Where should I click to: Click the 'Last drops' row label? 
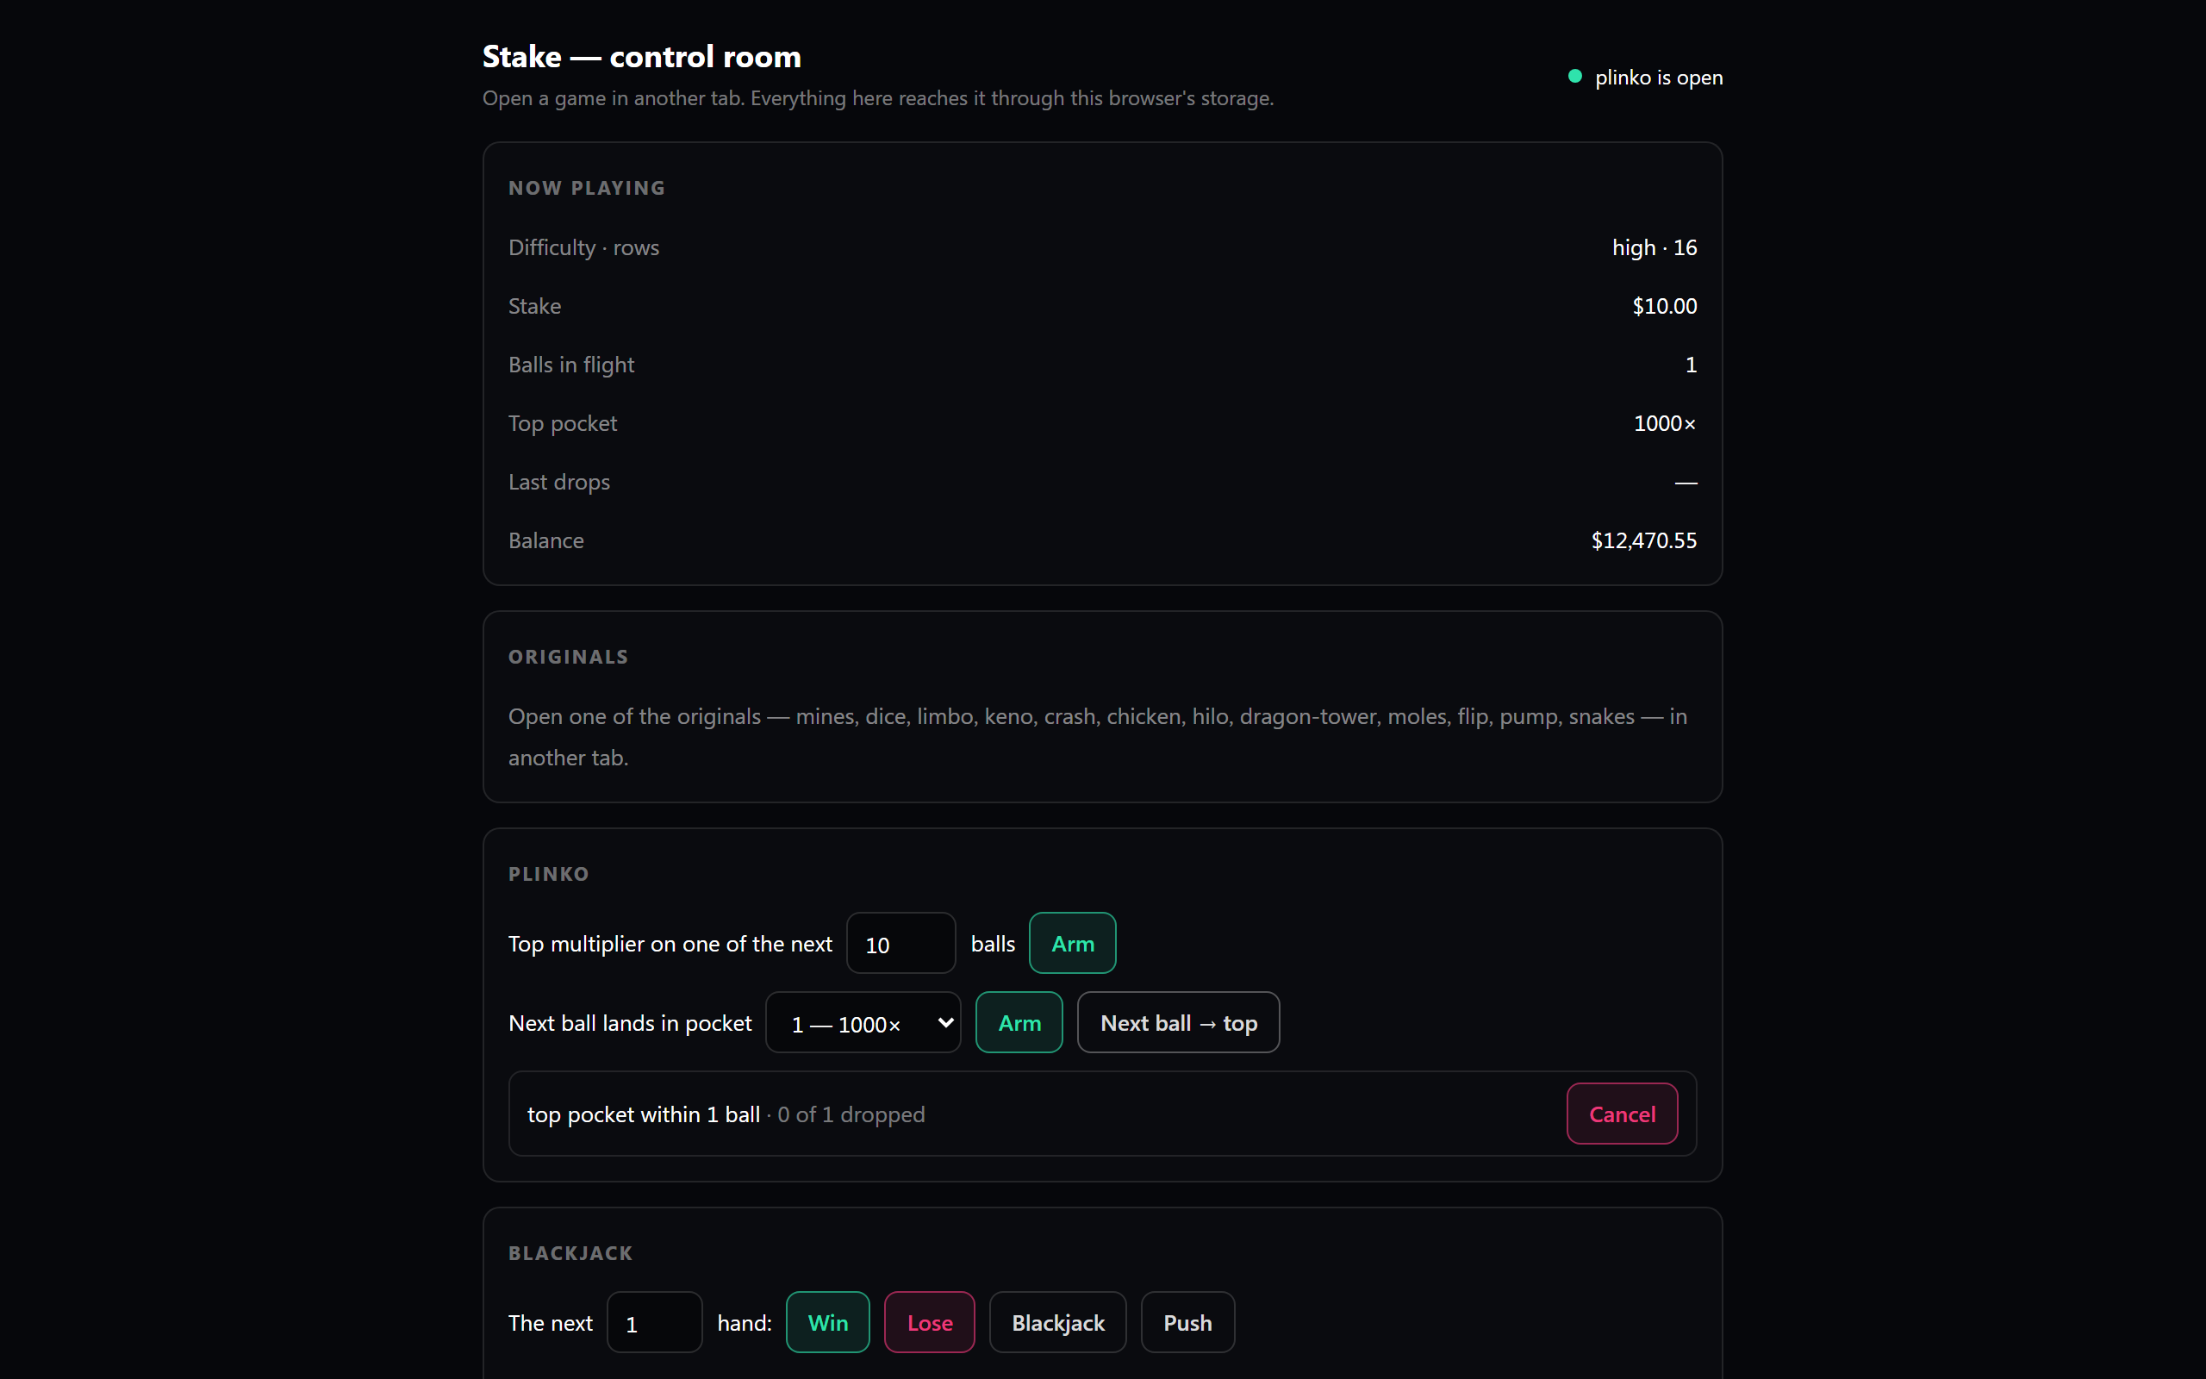(x=558, y=482)
